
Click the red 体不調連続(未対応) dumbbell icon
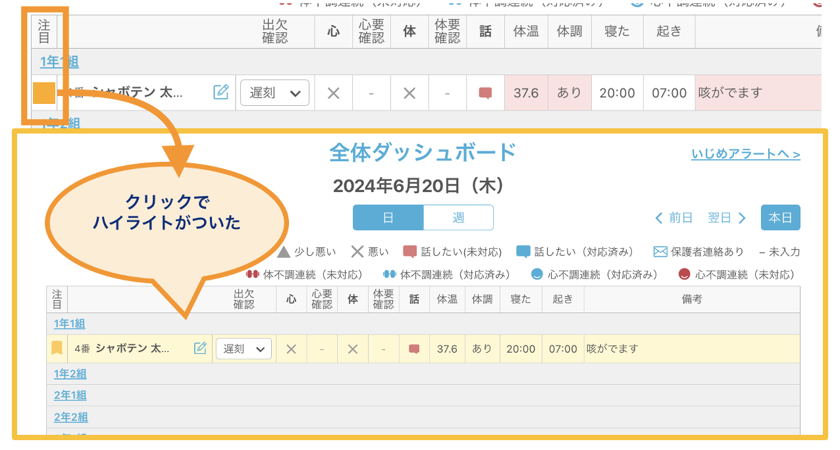(253, 274)
